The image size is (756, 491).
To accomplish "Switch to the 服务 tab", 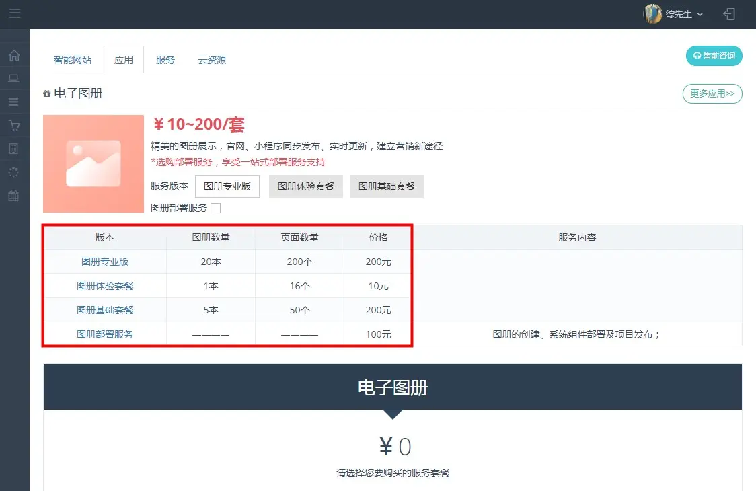I will pos(165,60).
